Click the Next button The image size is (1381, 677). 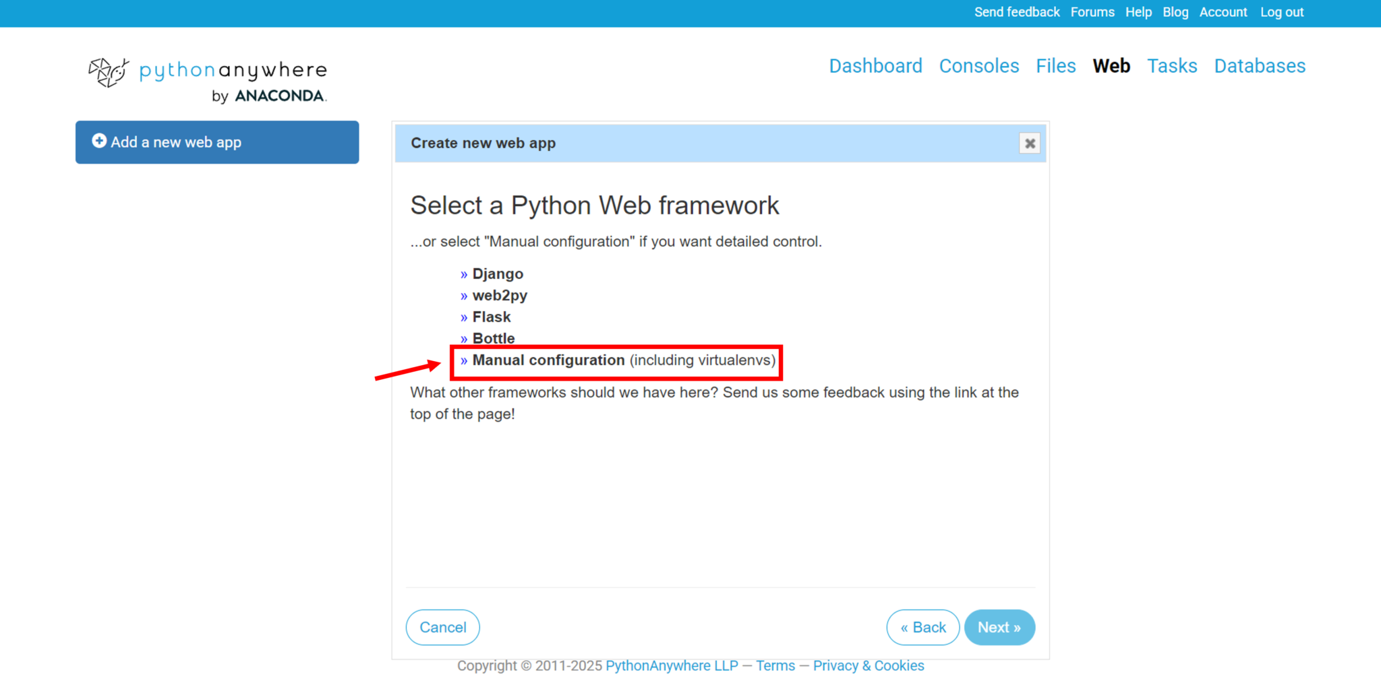(999, 626)
